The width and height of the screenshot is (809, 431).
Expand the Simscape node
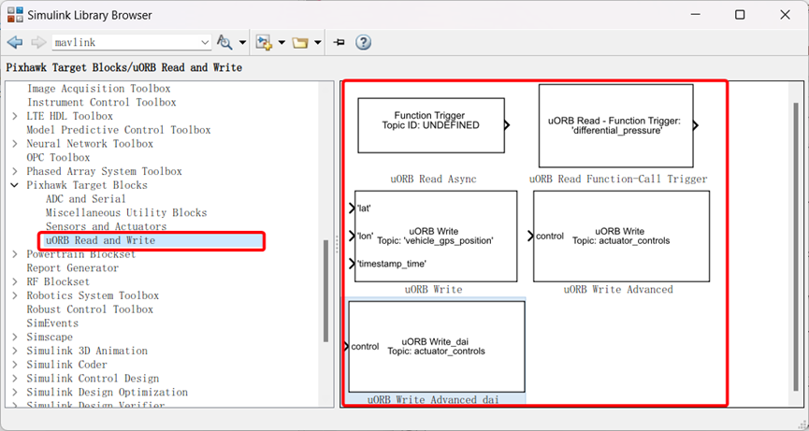15,338
